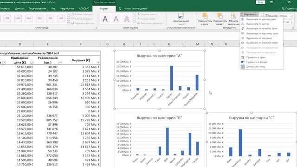The height and width of the screenshot is (167, 297).
Task: Open Selection Pane (Область выделения)
Action: [233, 19]
